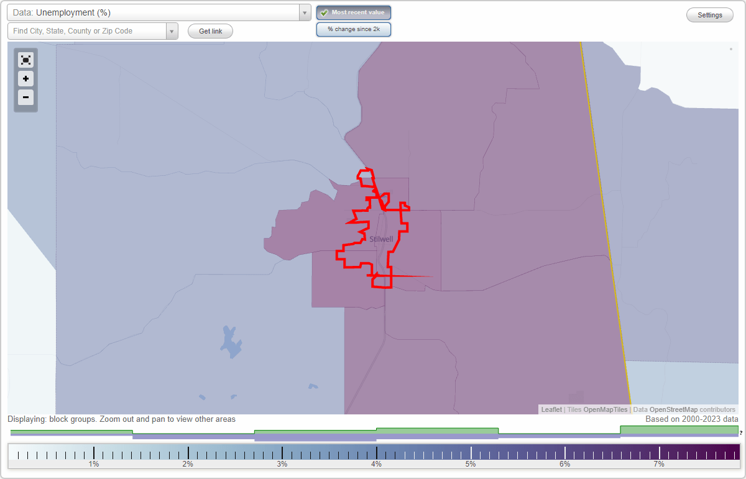Click the minus symbol on the map control
Viewport: 746px width, 479px height.
tap(25, 98)
